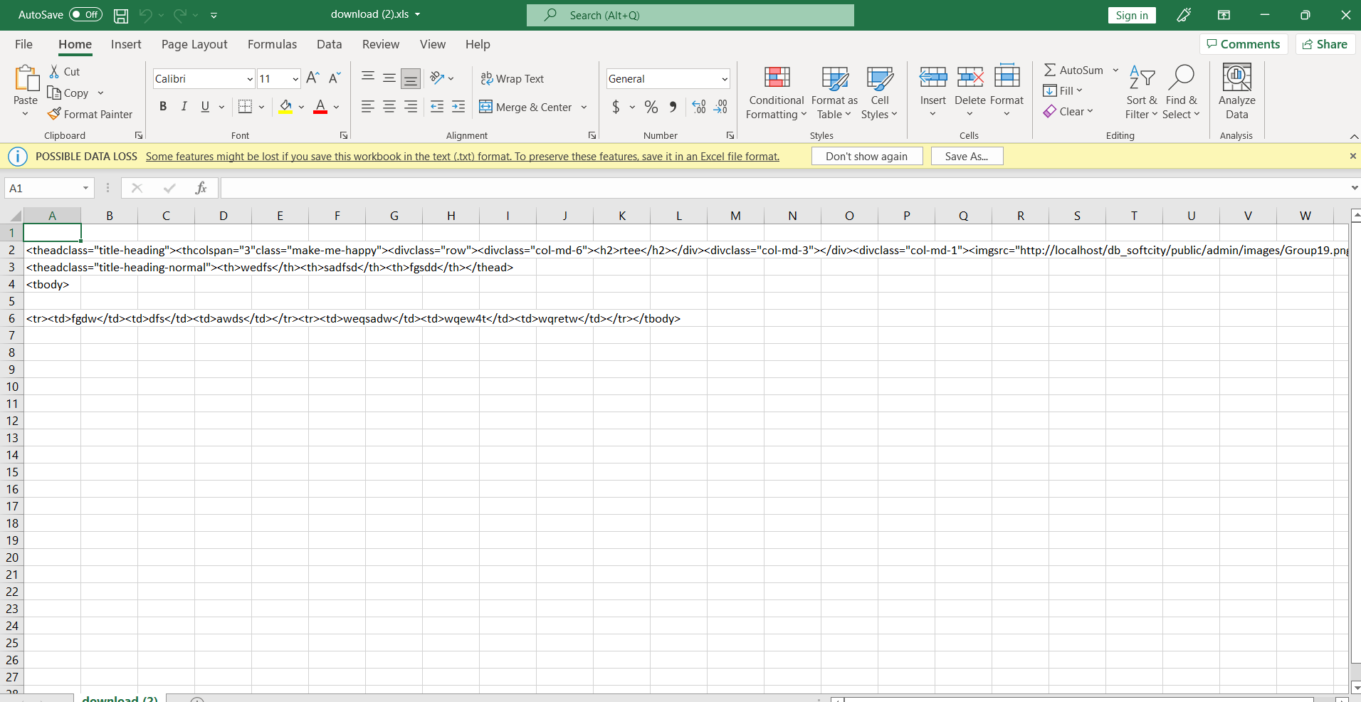The width and height of the screenshot is (1361, 702).
Task: Click the Comma Style icon
Action: click(673, 107)
